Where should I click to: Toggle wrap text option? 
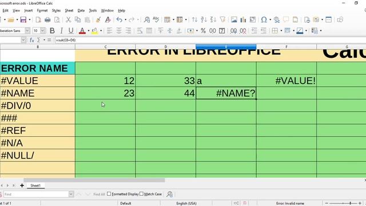tap(140, 31)
